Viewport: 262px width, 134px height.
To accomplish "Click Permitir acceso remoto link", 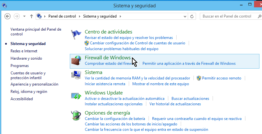I will pos(222,78).
